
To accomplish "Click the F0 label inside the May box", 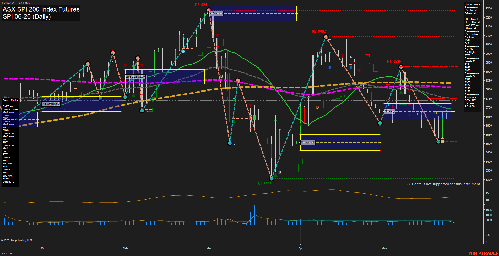I will 436,113.
